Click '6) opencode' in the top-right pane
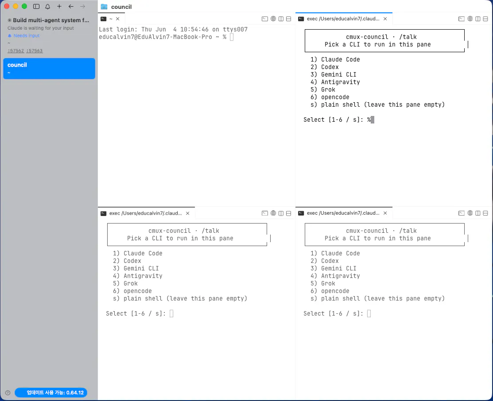Image resolution: width=493 pixels, height=401 pixels. click(x=330, y=97)
